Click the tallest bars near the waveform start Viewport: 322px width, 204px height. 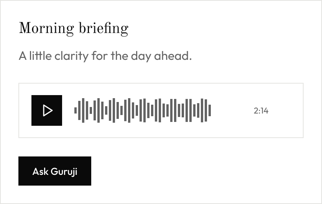click(x=83, y=110)
